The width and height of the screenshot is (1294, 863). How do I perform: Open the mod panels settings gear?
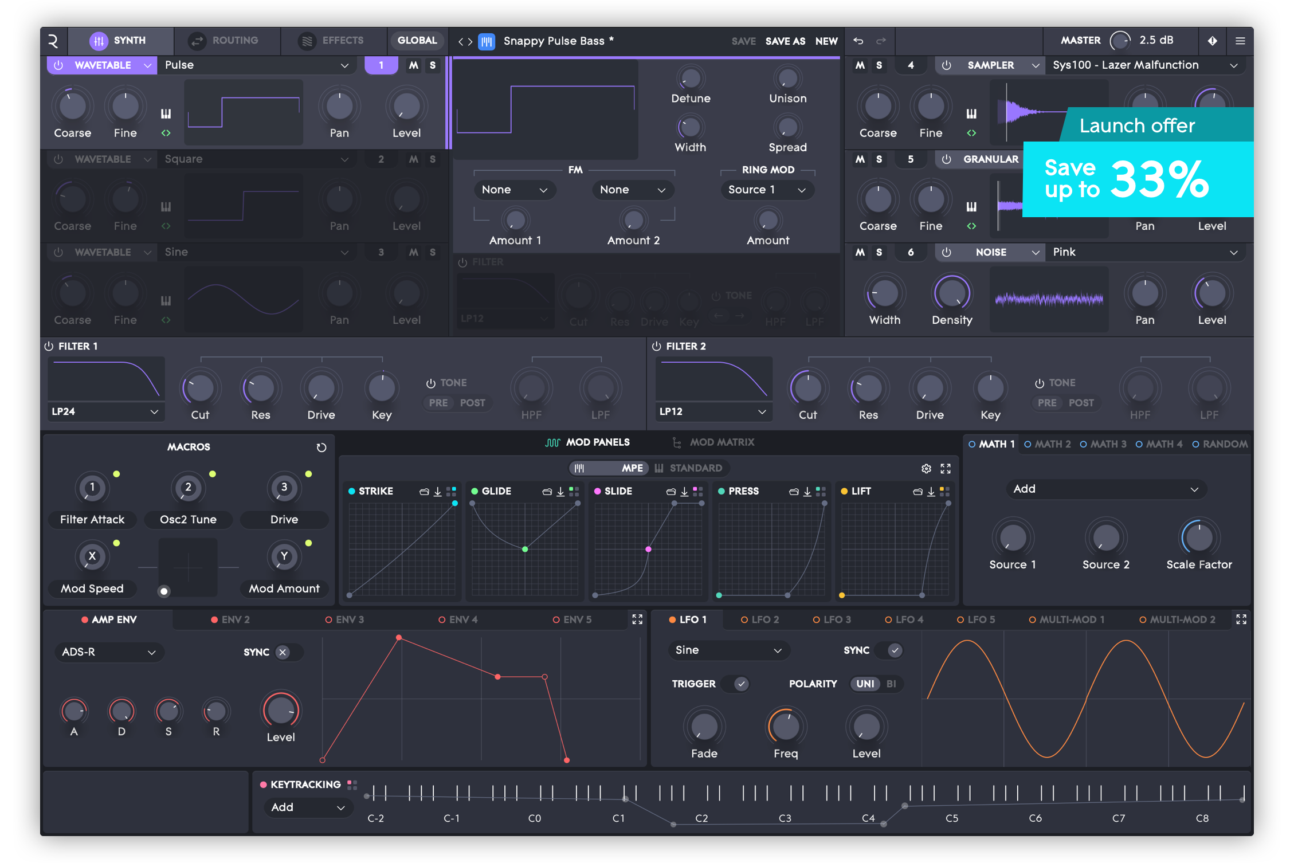[926, 469]
